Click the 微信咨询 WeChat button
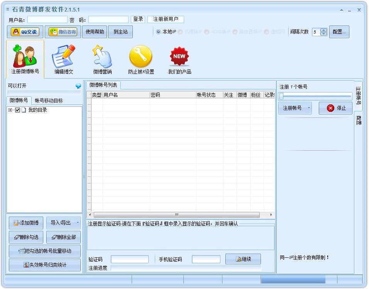The width and height of the screenshot is (369, 289). (63, 32)
